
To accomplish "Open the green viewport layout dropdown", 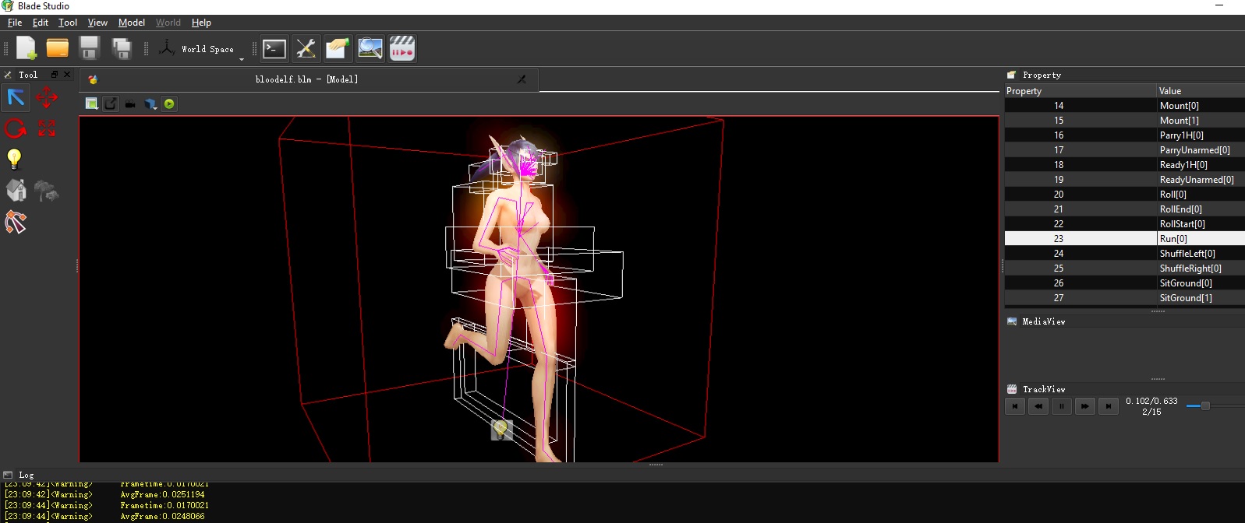I will click(91, 104).
